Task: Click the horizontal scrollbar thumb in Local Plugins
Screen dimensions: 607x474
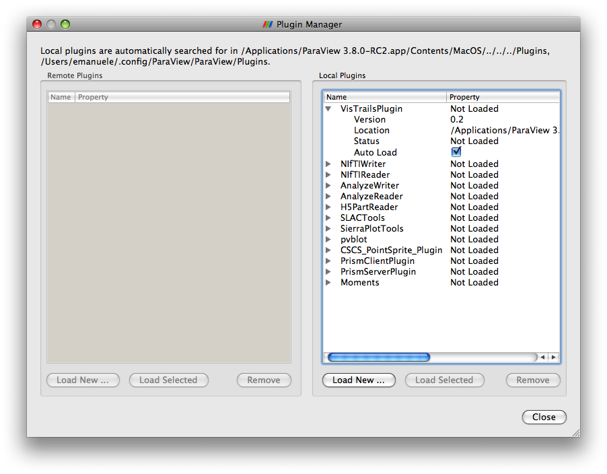Action: [378, 357]
